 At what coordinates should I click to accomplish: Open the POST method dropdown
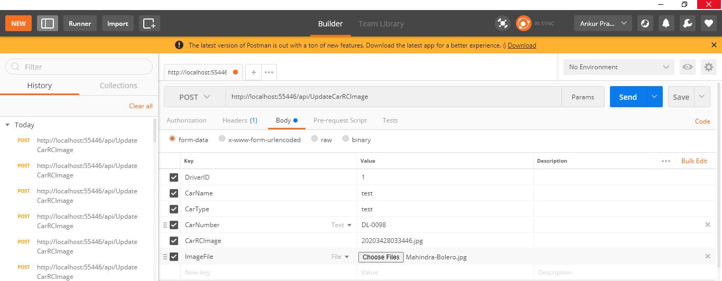click(x=195, y=97)
